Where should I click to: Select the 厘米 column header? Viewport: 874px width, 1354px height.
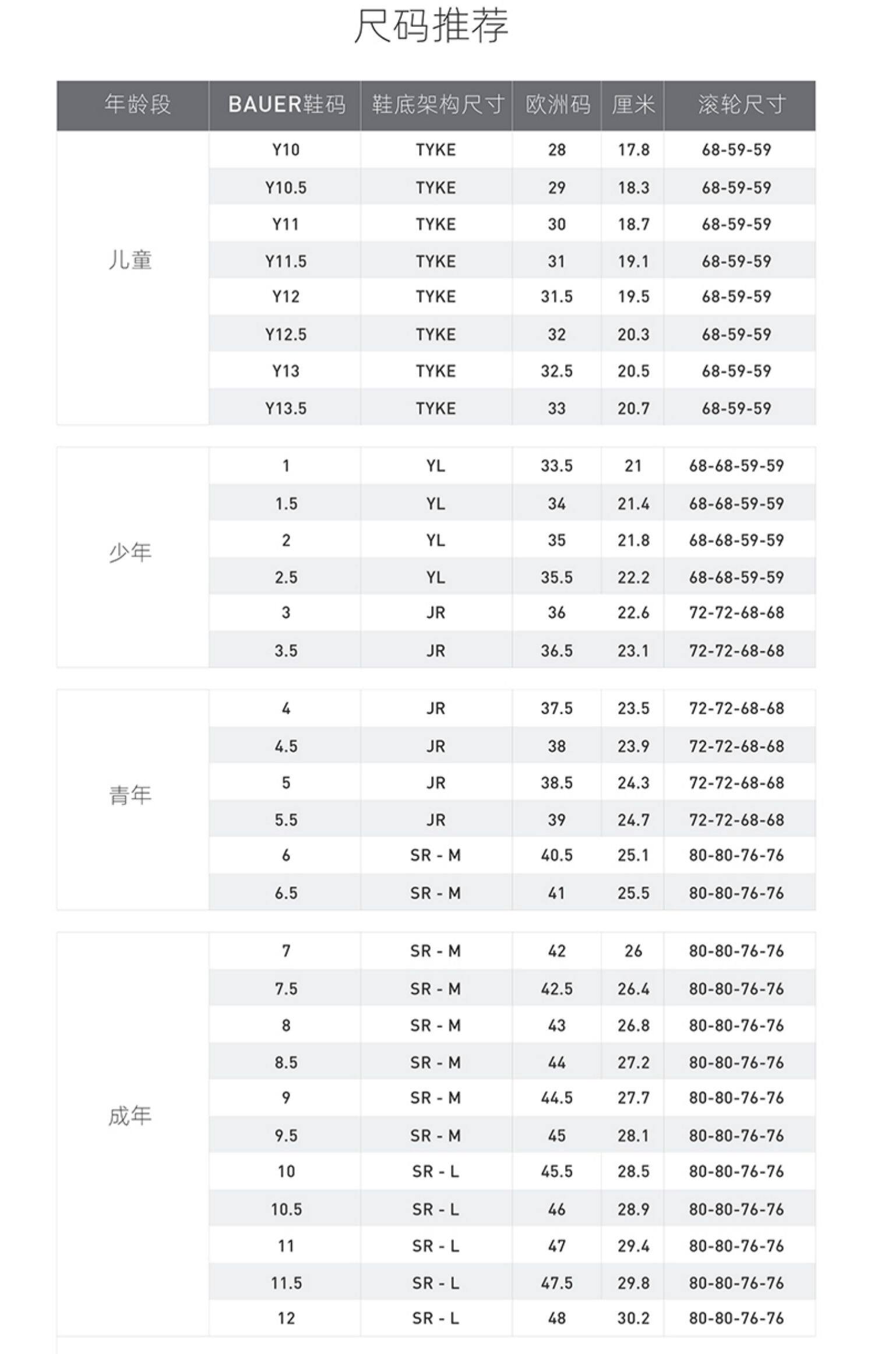[x=633, y=105]
